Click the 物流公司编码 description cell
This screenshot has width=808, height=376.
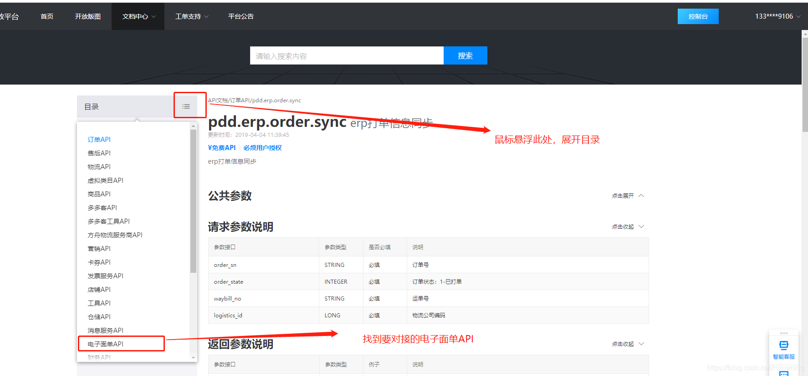click(528, 315)
